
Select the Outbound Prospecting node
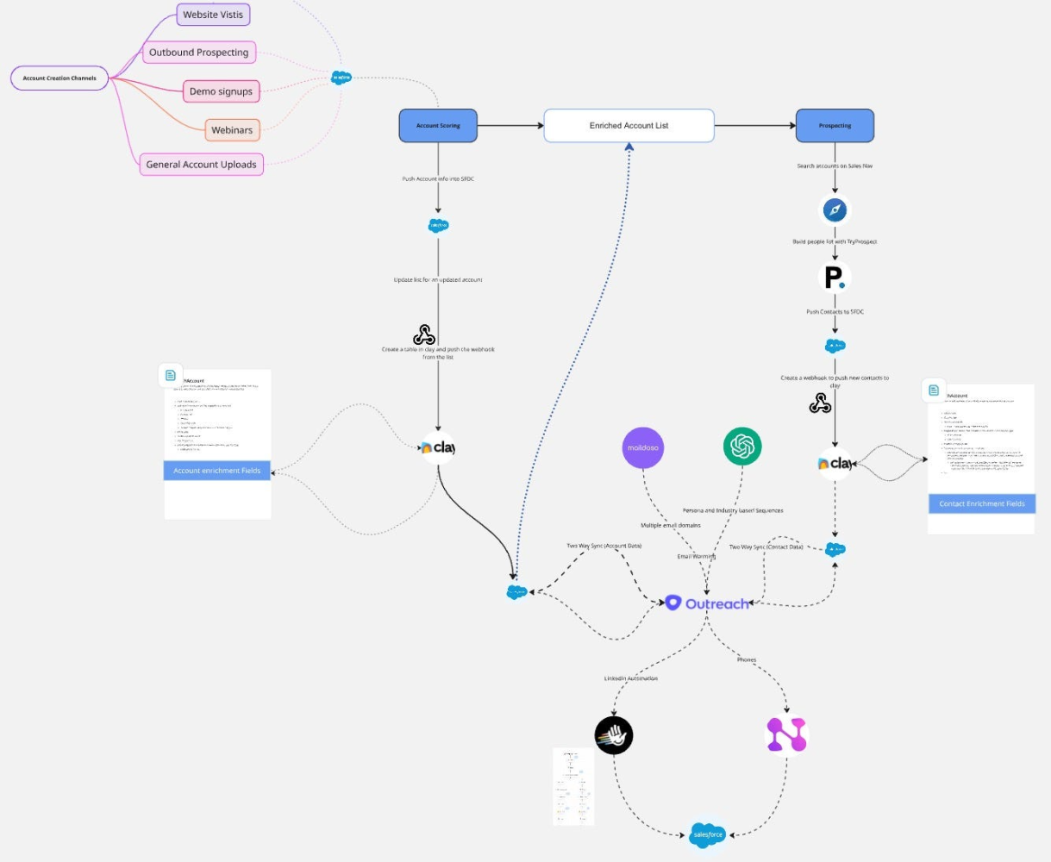[199, 53]
